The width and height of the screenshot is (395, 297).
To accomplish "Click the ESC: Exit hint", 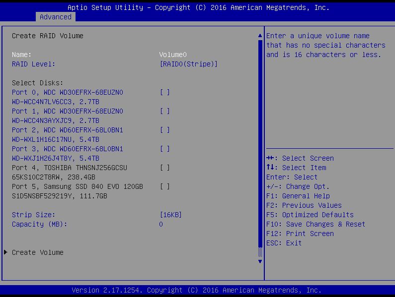I will point(284,243).
